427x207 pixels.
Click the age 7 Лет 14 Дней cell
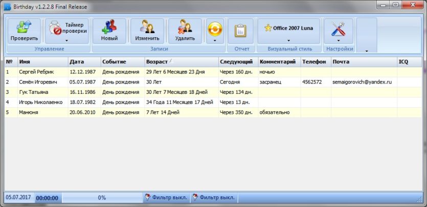click(182, 113)
